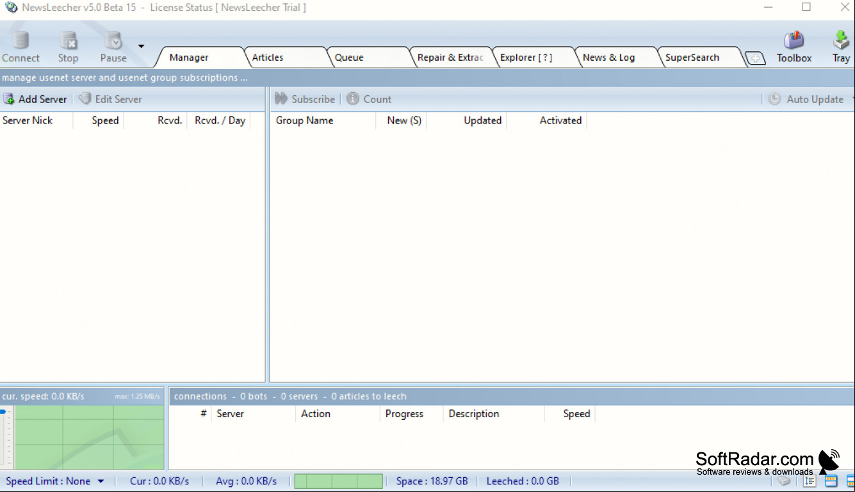Open the Toolbox
855x492 pixels.
[794, 47]
